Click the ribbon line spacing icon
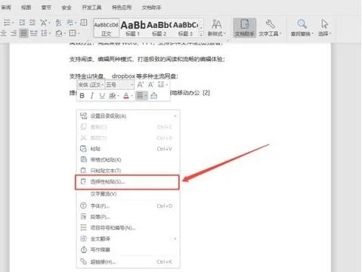 point(44,33)
